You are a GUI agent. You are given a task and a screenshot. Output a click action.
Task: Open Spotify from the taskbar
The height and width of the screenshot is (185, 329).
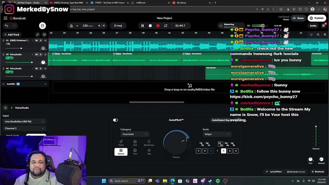[x=218, y=181]
